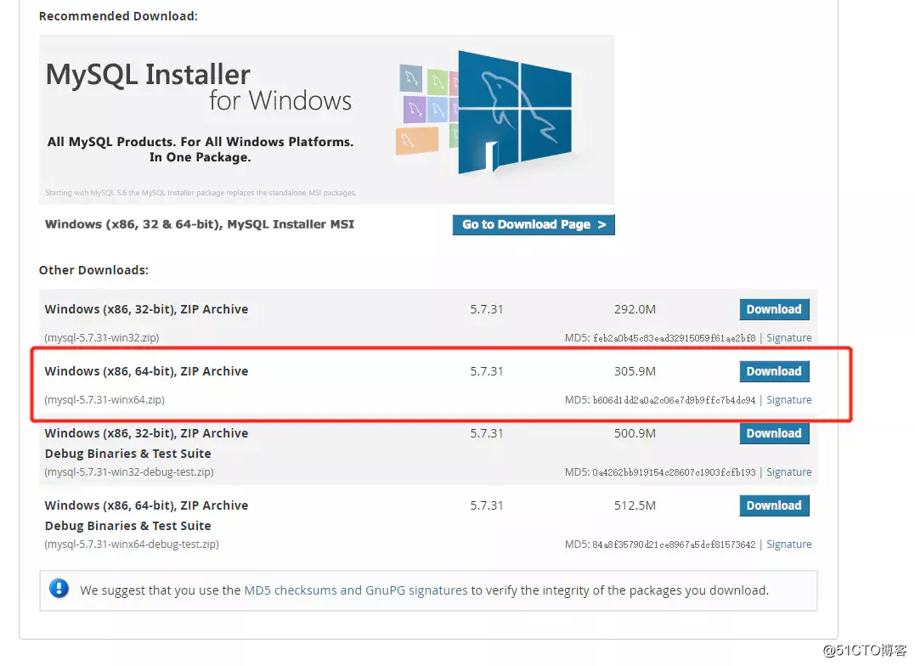
Task: Select filename text (mysql-5.7.31-win32.zip)
Action: (102, 338)
